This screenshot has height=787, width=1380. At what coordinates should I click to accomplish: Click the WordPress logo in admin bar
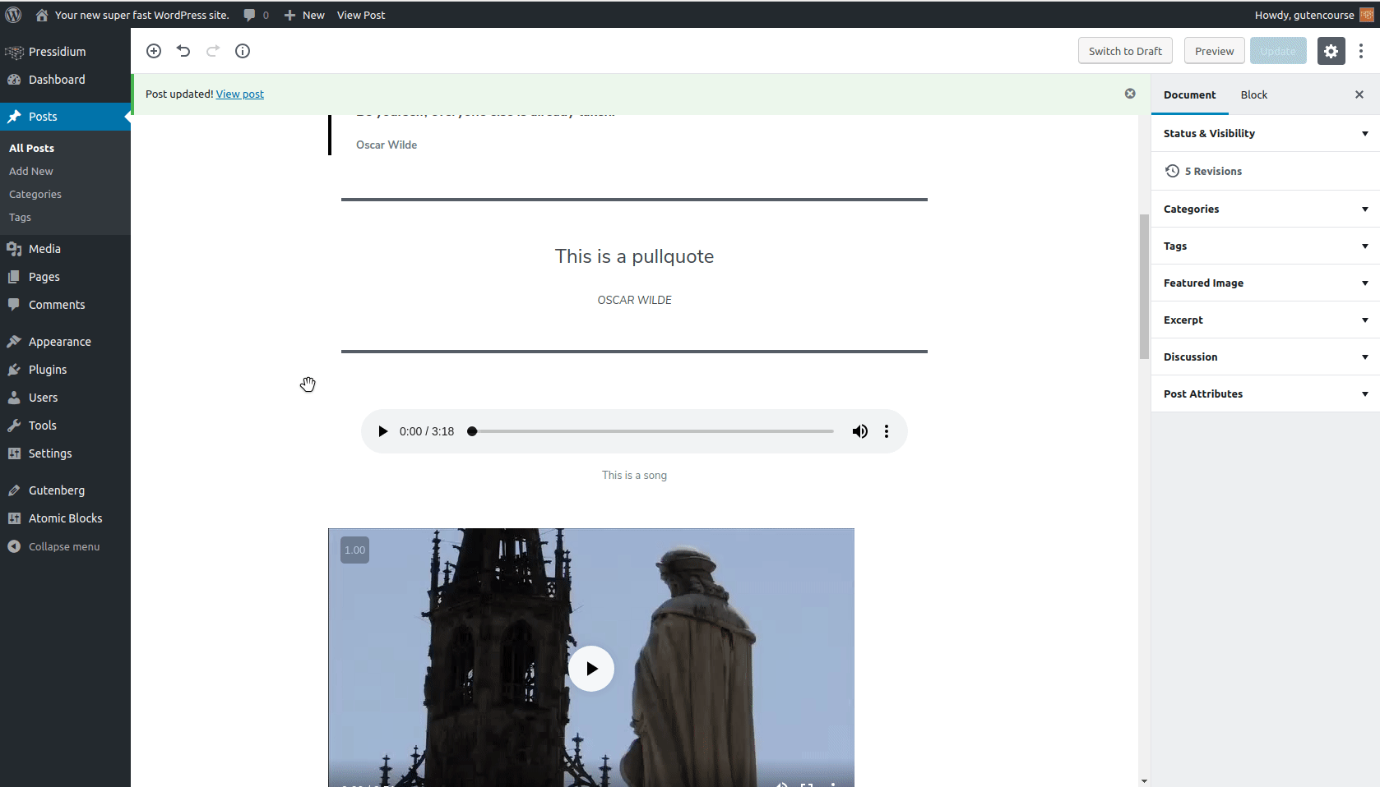[13, 15]
